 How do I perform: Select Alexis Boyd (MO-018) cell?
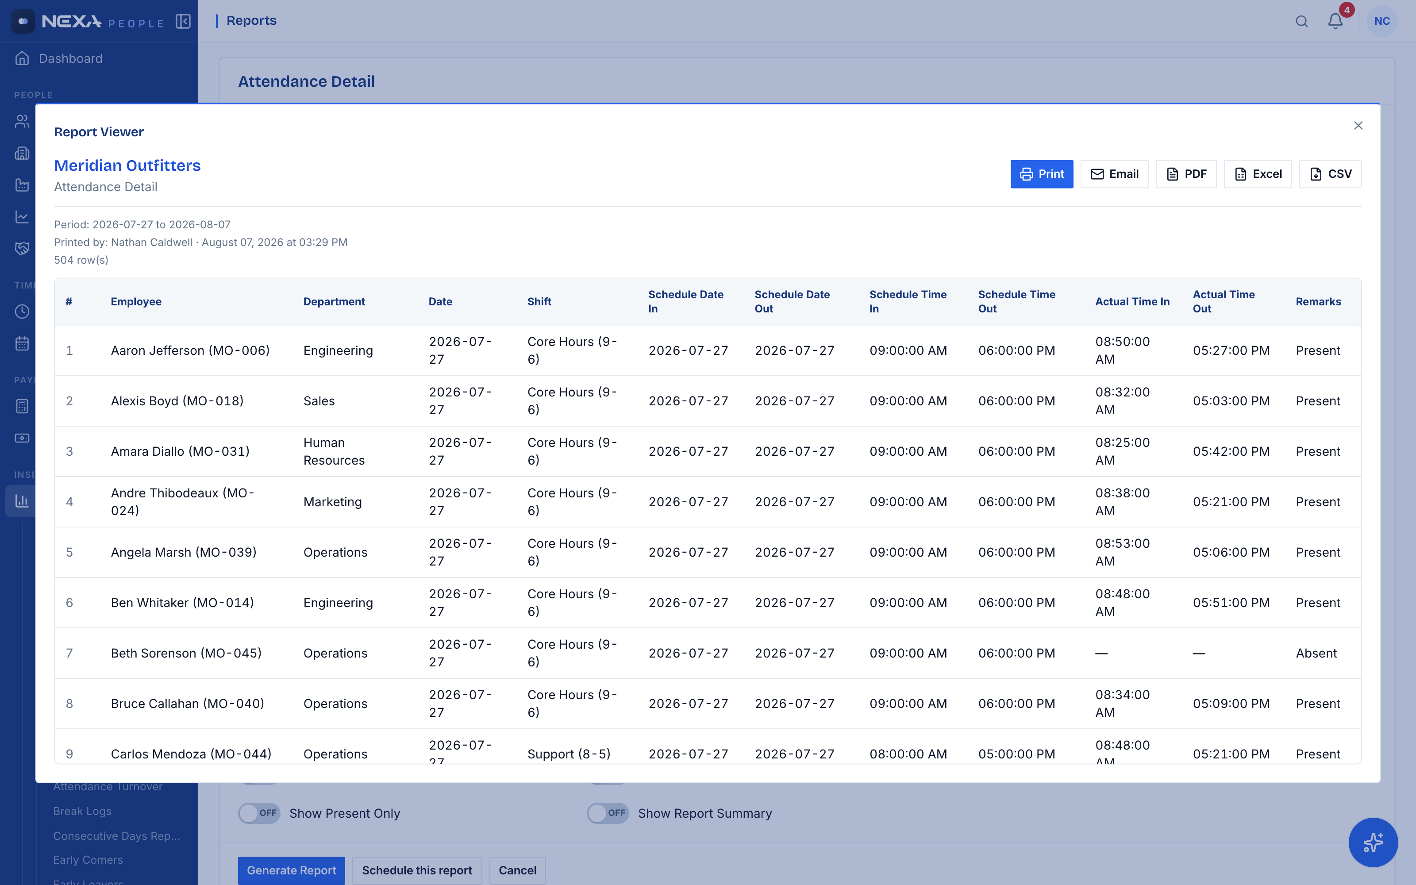click(177, 401)
